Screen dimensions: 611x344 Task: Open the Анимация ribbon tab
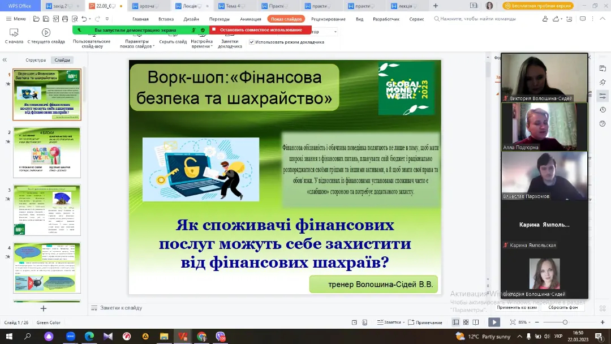[250, 19]
